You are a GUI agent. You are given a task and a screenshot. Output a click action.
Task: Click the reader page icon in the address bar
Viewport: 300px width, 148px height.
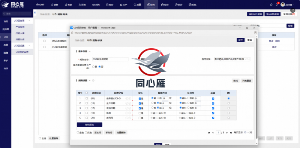255,33
